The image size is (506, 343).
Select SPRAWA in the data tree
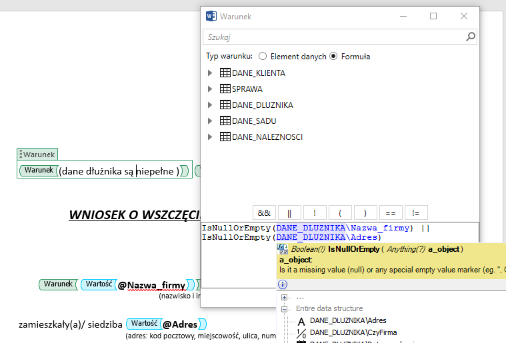[247, 89]
